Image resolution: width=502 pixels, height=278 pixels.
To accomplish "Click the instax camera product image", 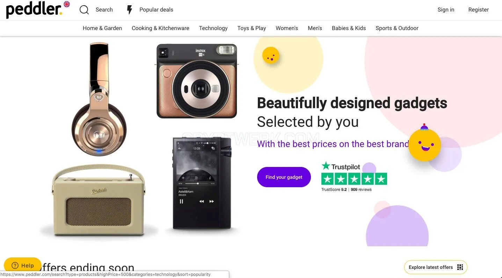I will point(197,81).
